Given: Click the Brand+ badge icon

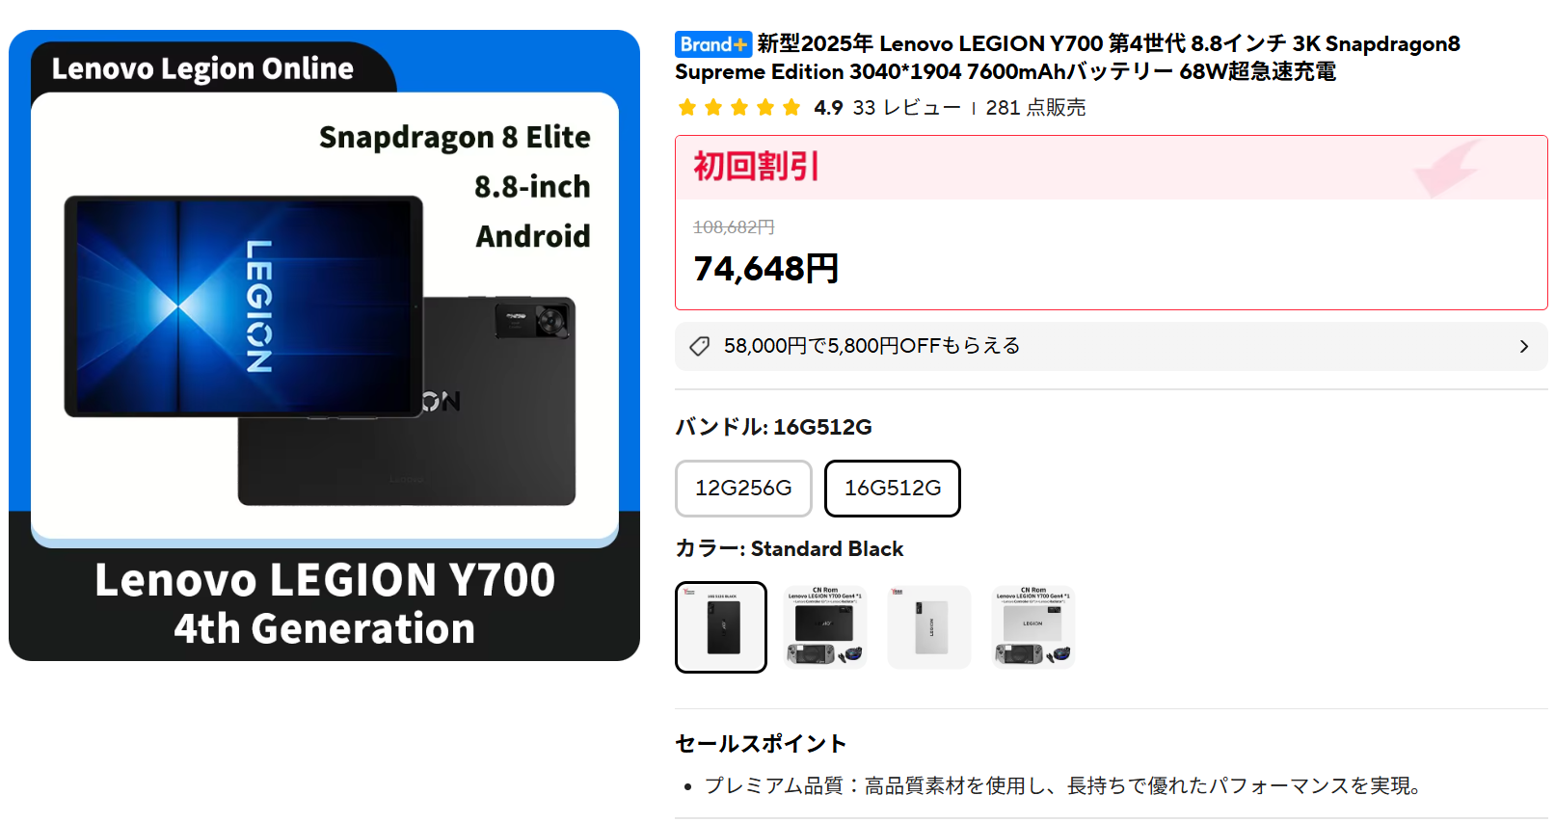Looking at the screenshot, I should point(712,44).
